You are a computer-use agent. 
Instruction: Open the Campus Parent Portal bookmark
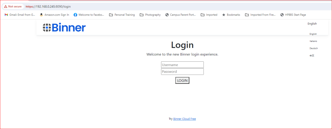point(181,15)
